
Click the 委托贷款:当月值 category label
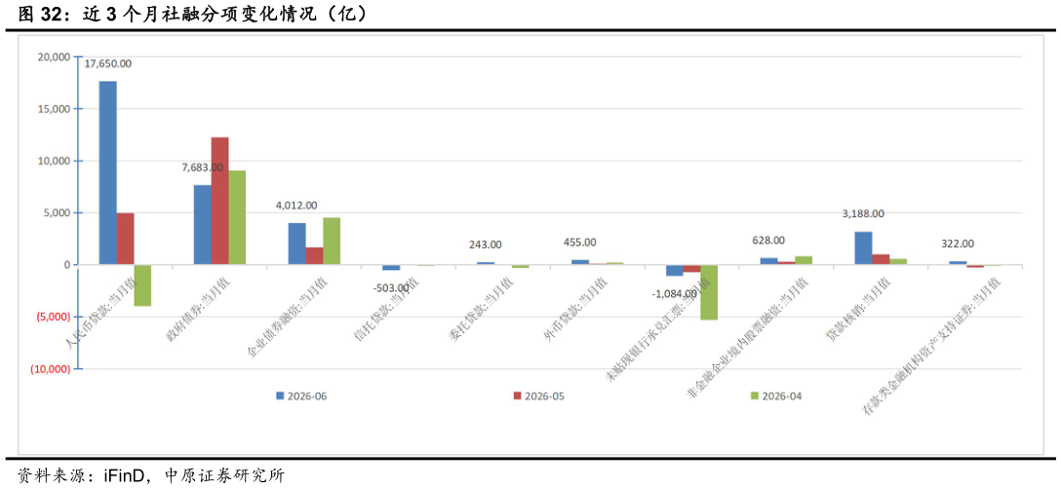[482, 309]
